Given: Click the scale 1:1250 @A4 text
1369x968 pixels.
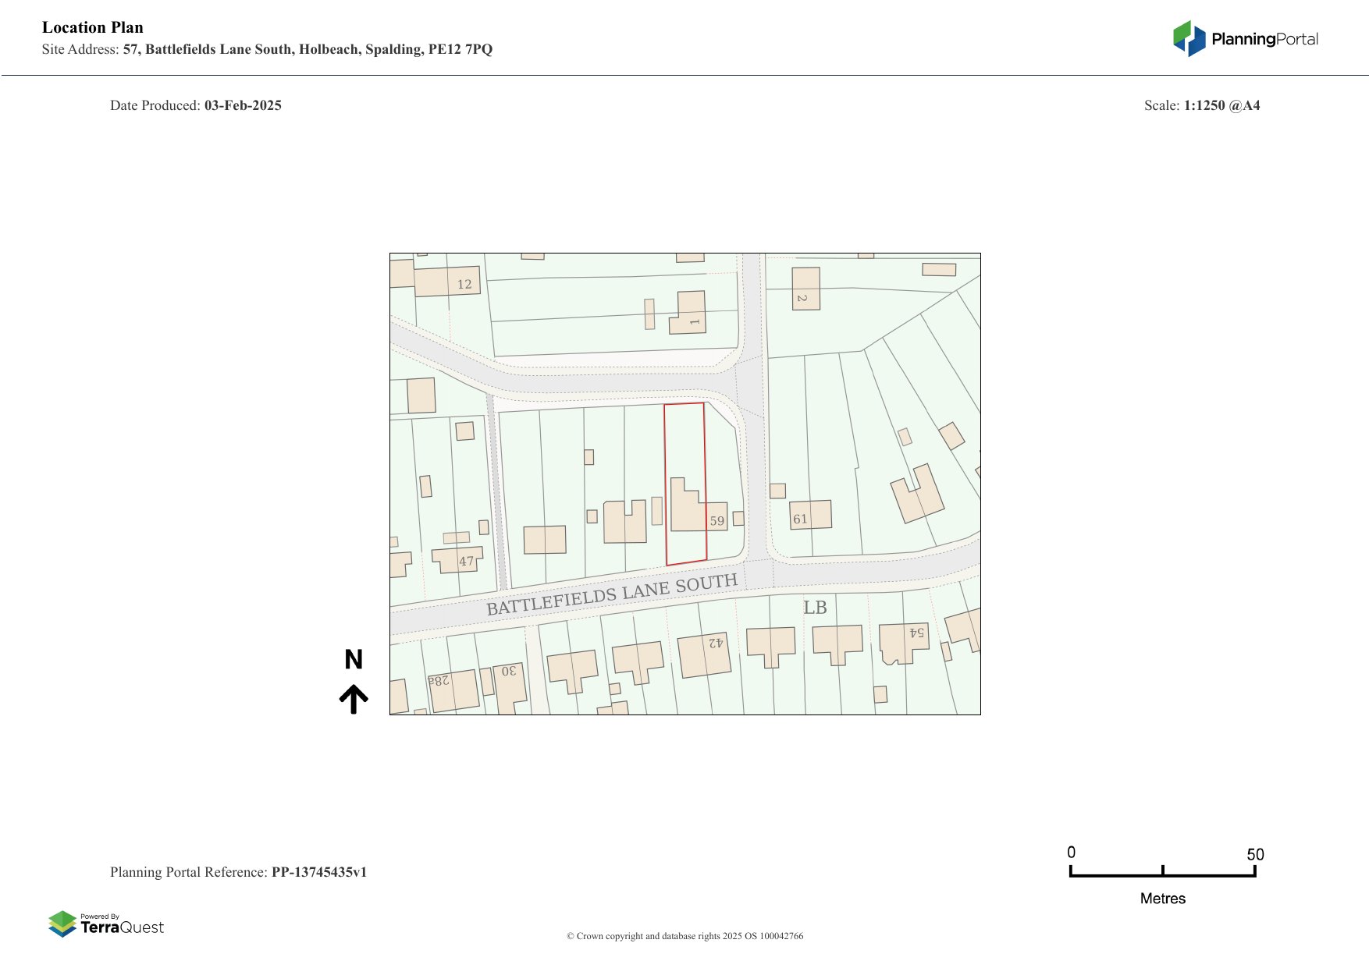Looking at the screenshot, I should coord(1221,105).
